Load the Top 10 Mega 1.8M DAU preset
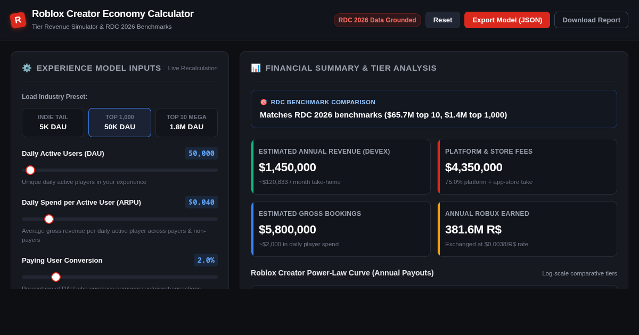This screenshot has width=639, height=335. (x=186, y=122)
